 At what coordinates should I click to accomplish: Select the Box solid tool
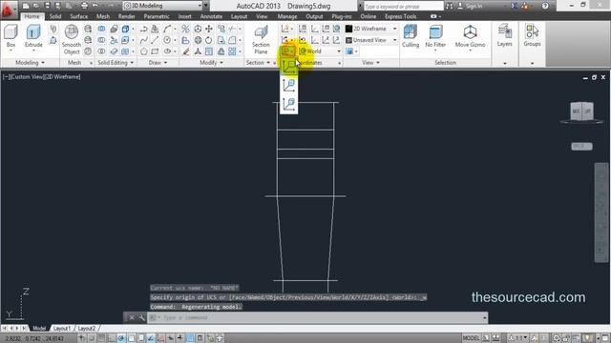coord(11,36)
